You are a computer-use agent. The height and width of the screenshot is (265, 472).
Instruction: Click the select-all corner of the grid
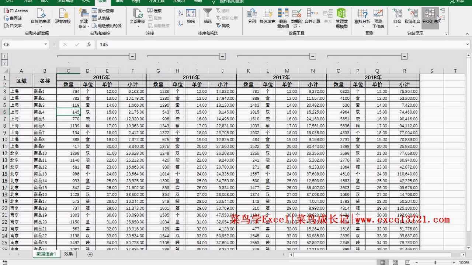click(x=5, y=71)
